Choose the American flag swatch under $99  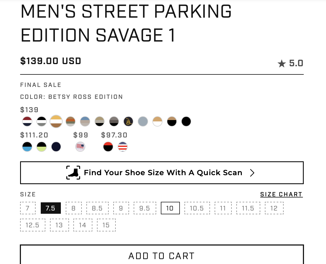tap(80, 147)
